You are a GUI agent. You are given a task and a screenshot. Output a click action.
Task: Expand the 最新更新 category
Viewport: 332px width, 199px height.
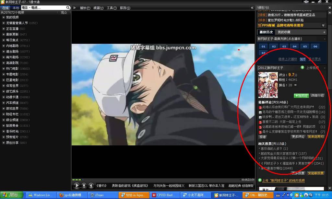pyautogui.click(x=3, y=34)
